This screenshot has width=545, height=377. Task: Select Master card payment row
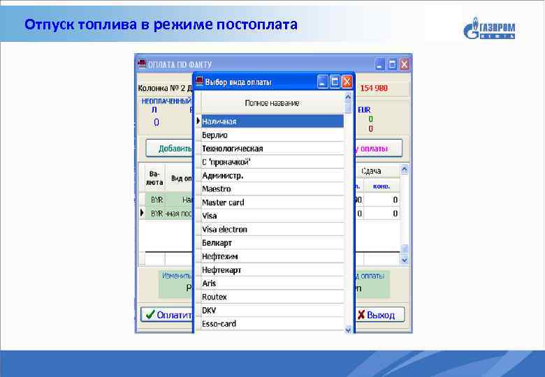tap(272, 202)
